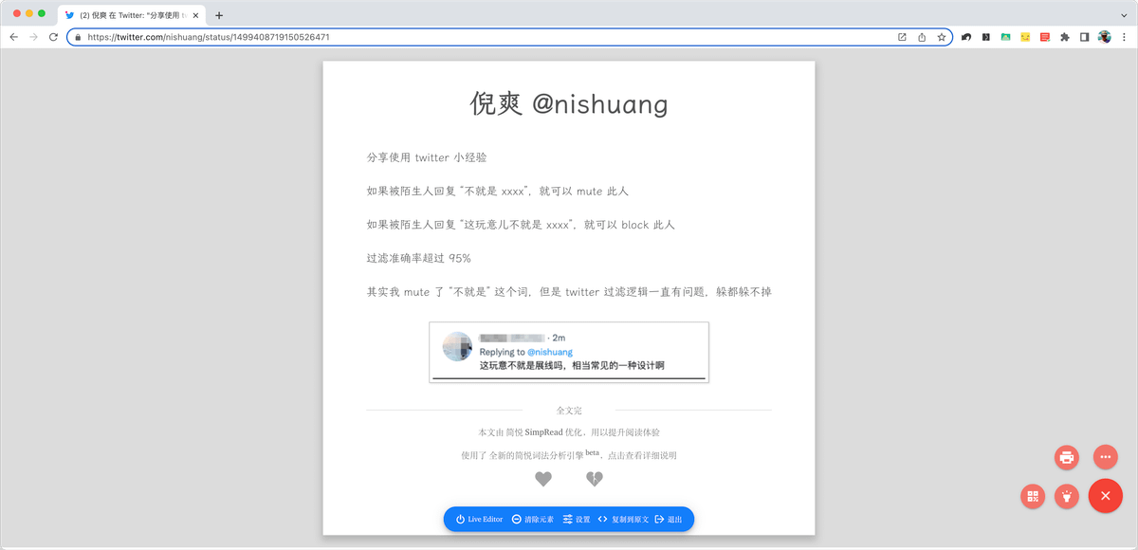Click the QR code floating button
Screen dimensions: 1138x550
pyautogui.click(x=1034, y=496)
